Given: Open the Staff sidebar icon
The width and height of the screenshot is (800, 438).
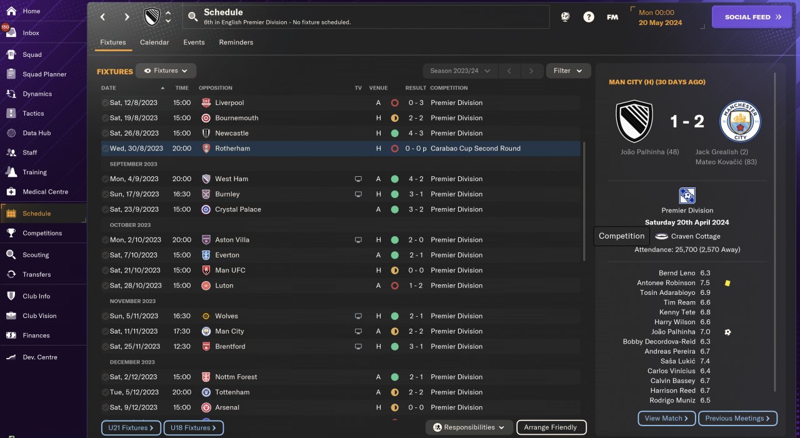Looking at the screenshot, I should tap(11, 152).
